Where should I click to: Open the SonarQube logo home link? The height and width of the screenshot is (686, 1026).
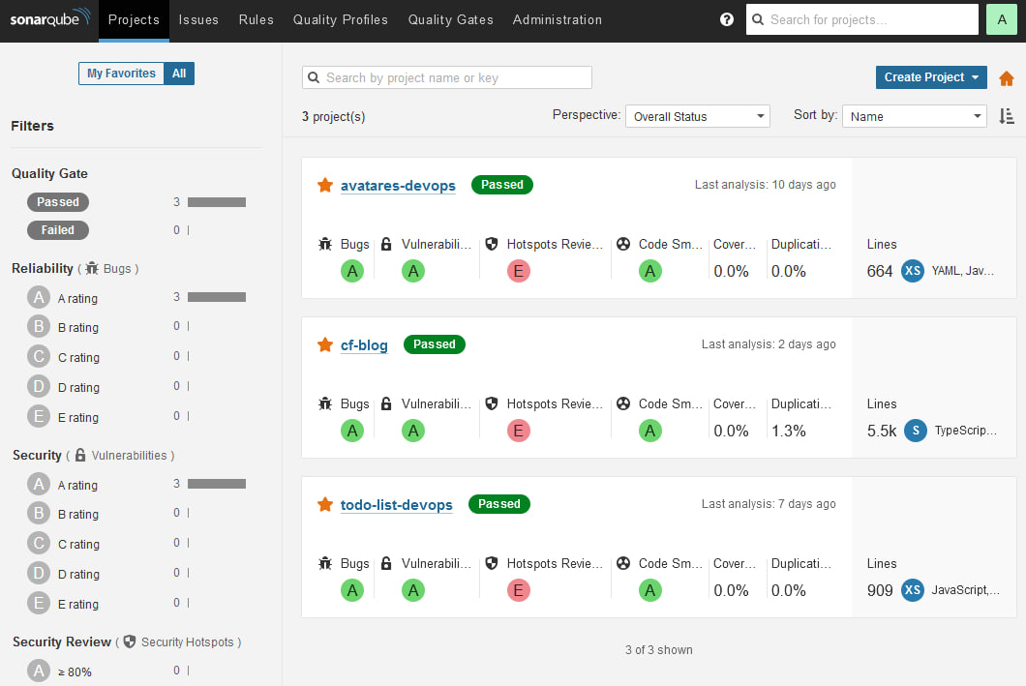(49, 18)
